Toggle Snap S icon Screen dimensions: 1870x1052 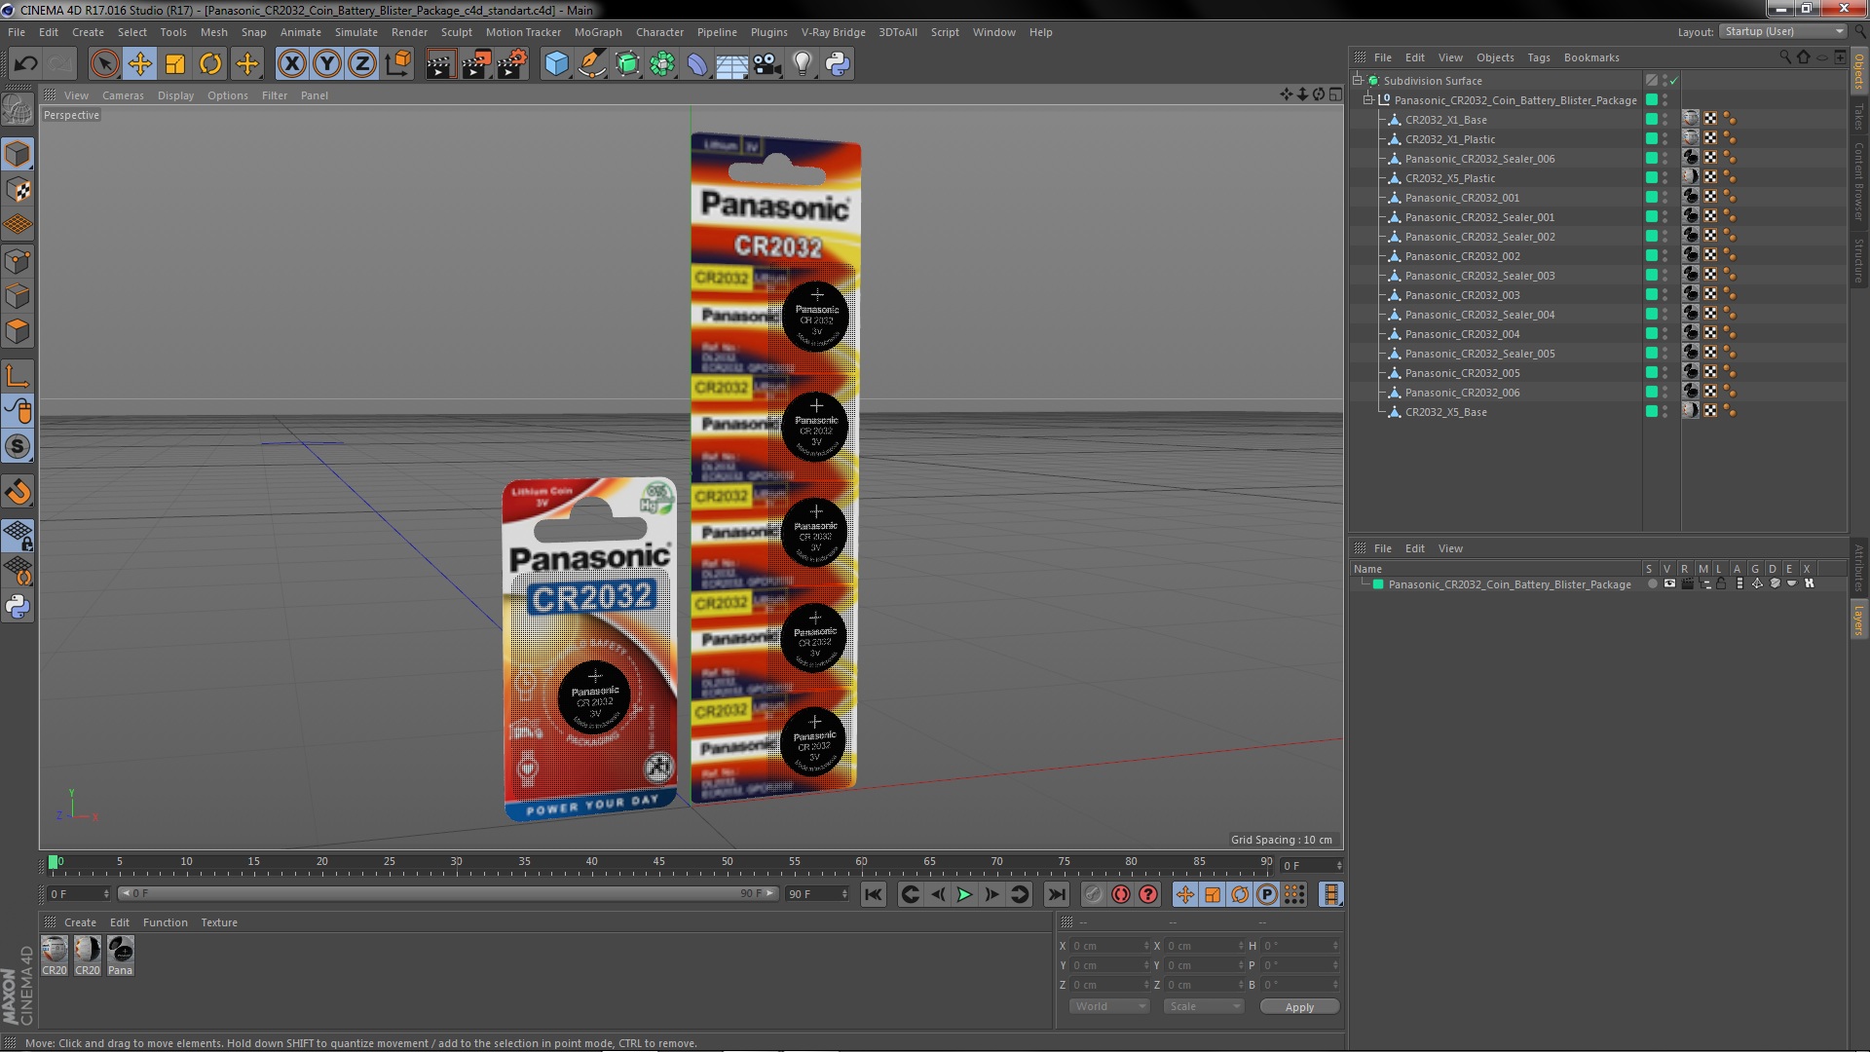pyautogui.click(x=18, y=446)
